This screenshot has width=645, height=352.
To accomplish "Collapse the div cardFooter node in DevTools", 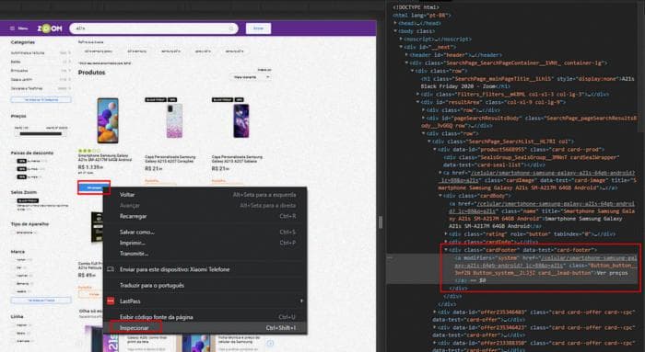I will point(446,250).
